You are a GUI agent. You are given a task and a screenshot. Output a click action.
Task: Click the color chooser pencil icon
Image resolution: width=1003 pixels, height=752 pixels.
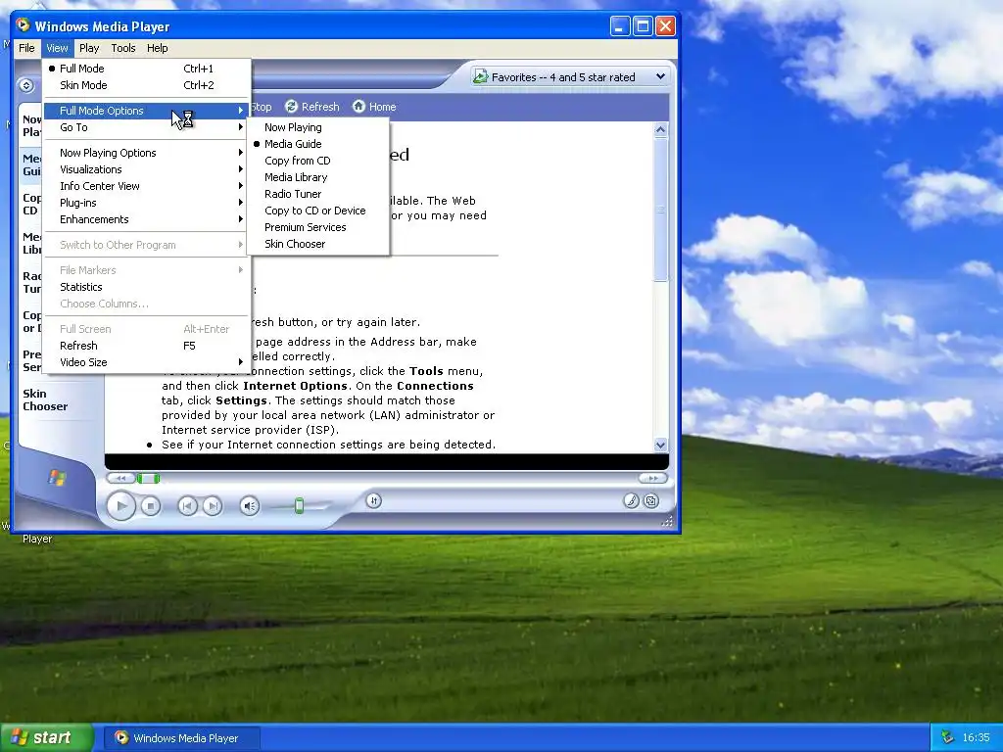pos(631,500)
